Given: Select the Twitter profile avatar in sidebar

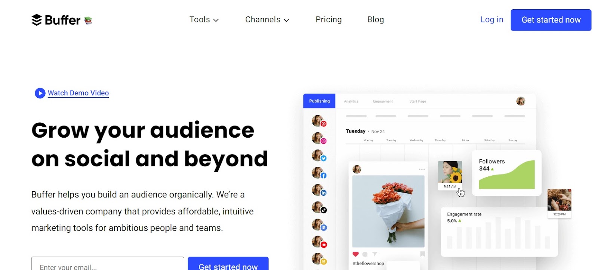Looking at the screenshot, I should (319, 156).
